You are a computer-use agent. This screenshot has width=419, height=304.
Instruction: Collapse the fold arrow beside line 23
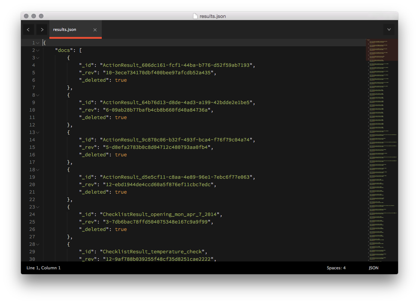pos(37,207)
